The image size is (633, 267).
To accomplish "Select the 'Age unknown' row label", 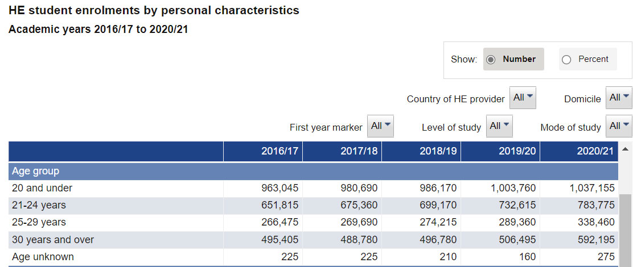I will click(x=43, y=257).
